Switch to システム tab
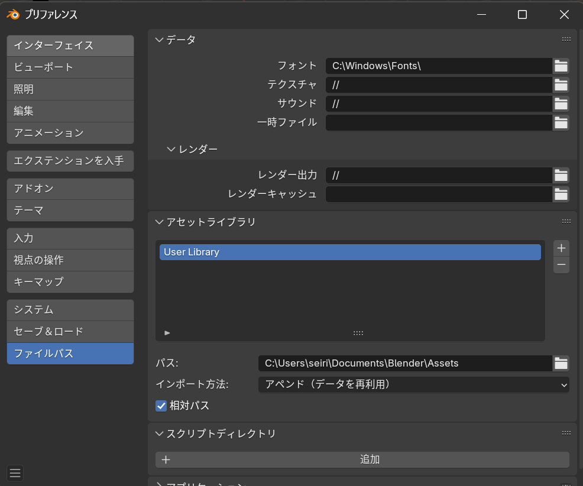The height and width of the screenshot is (486, 583). point(70,310)
